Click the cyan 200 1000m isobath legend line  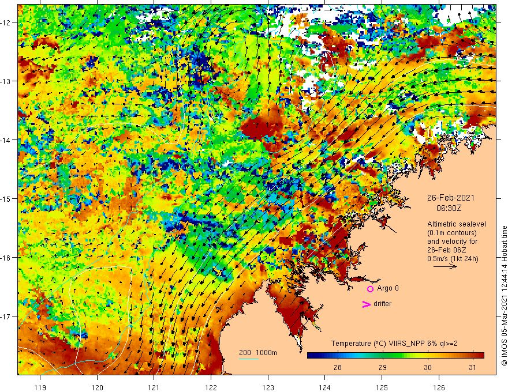(249, 359)
